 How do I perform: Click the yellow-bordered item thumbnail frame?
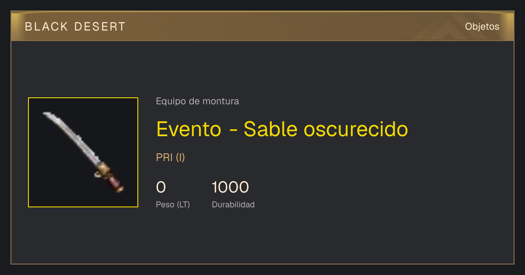click(x=83, y=152)
